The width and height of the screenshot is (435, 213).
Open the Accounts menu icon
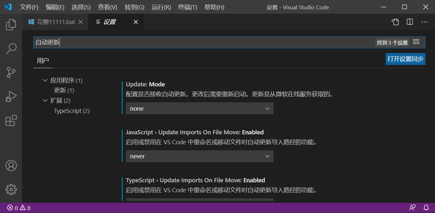pyautogui.click(x=11, y=165)
